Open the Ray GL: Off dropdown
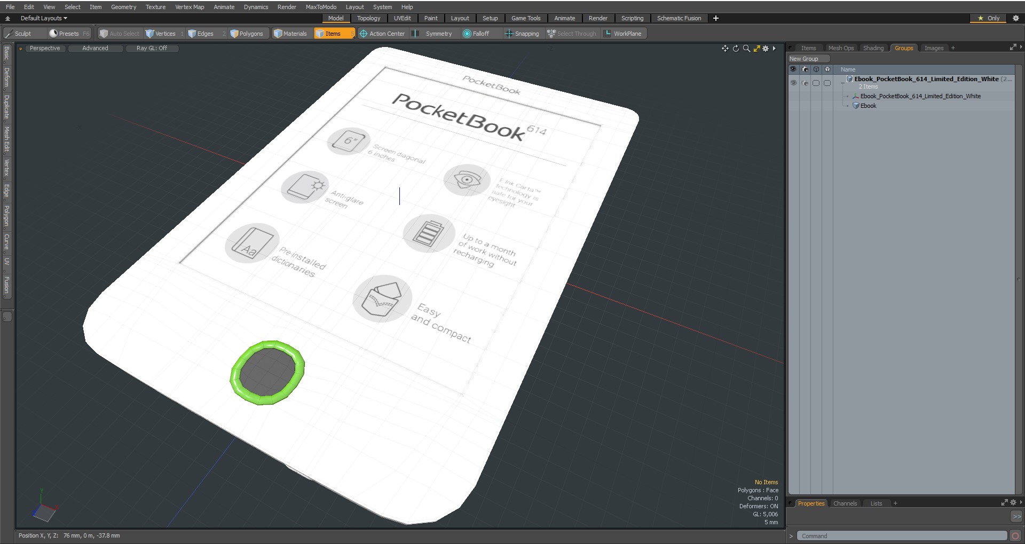Image resolution: width=1025 pixels, height=544 pixels. pos(152,48)
